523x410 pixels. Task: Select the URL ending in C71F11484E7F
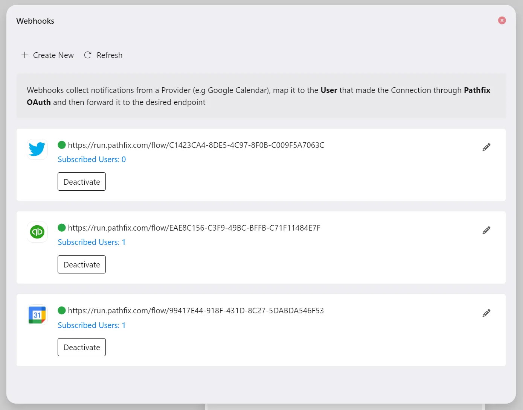[x=194, y=228]
